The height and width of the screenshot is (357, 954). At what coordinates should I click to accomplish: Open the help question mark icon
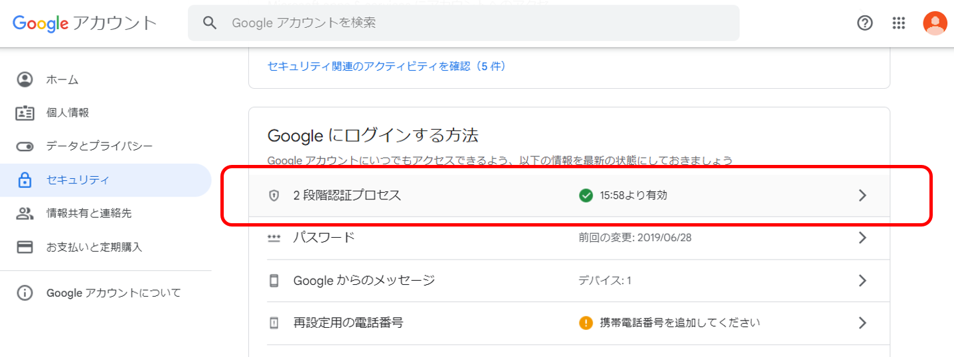[x=865, y=23]
